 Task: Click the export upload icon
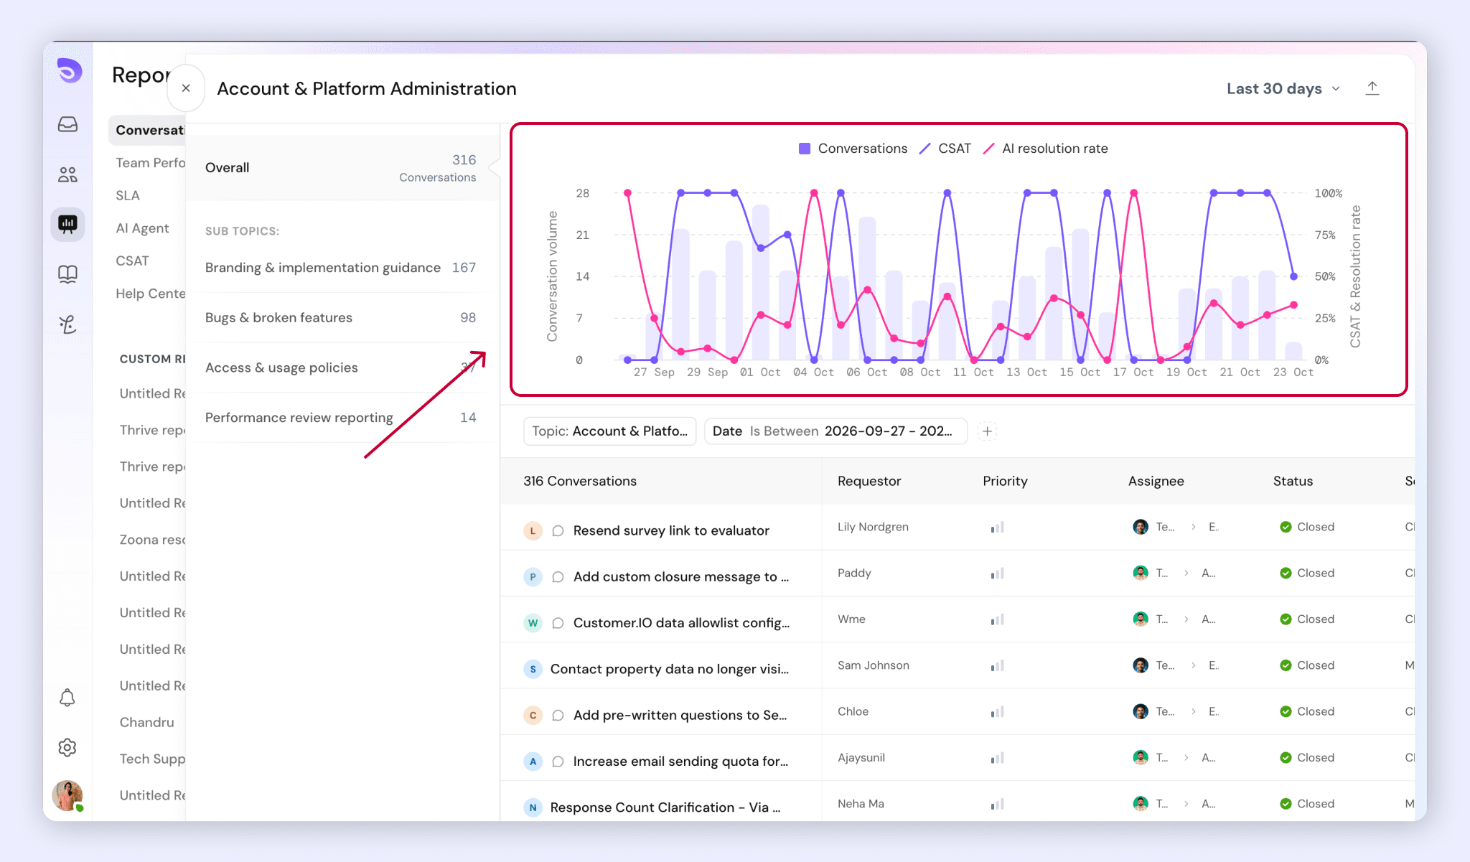pyautogui.click(x=1372, y=88)
